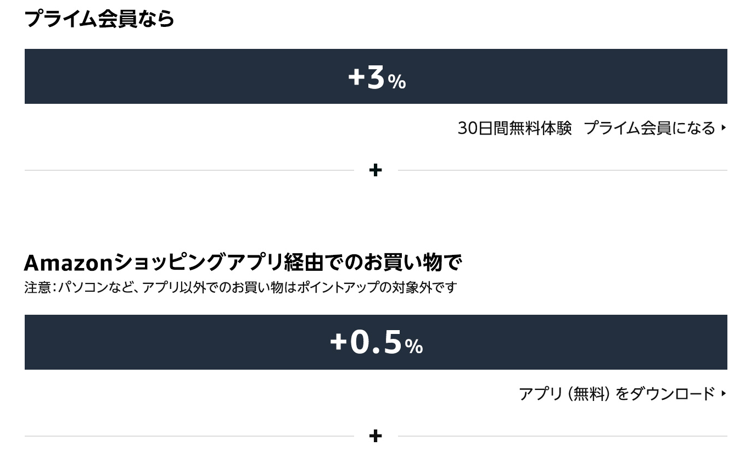Click the plus icon below the app download link

(375, 436)
